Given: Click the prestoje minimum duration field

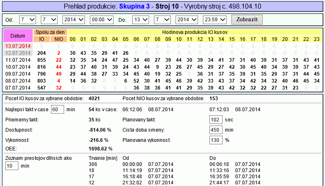Looking at the screenshot, I should click(12, 166).
